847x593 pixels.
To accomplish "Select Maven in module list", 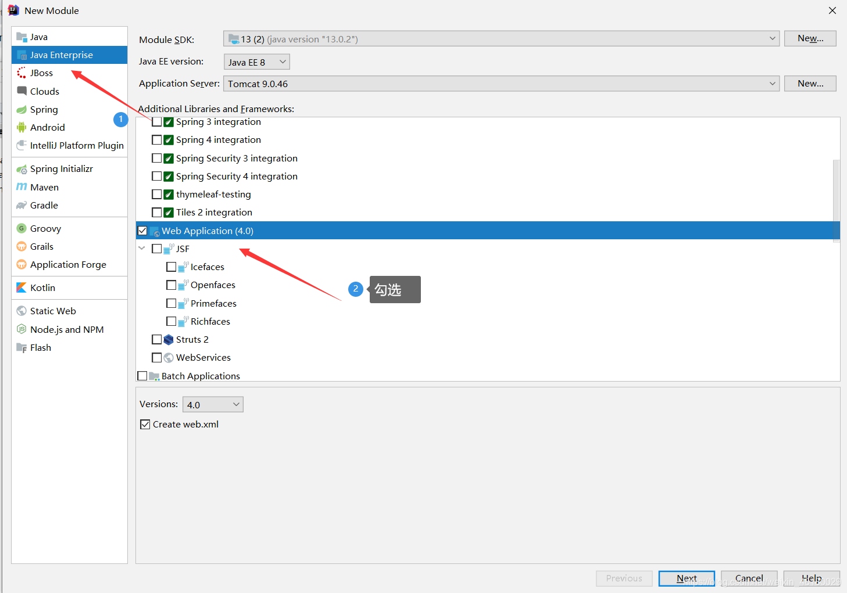I will [x=69, y=187].
